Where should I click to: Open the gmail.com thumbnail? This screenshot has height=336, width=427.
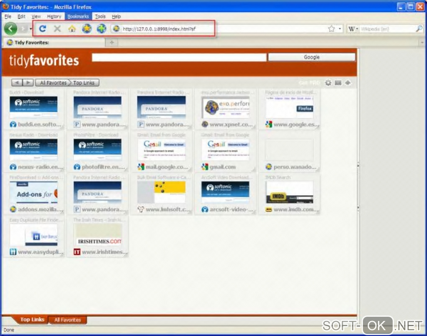pos(226,150)
